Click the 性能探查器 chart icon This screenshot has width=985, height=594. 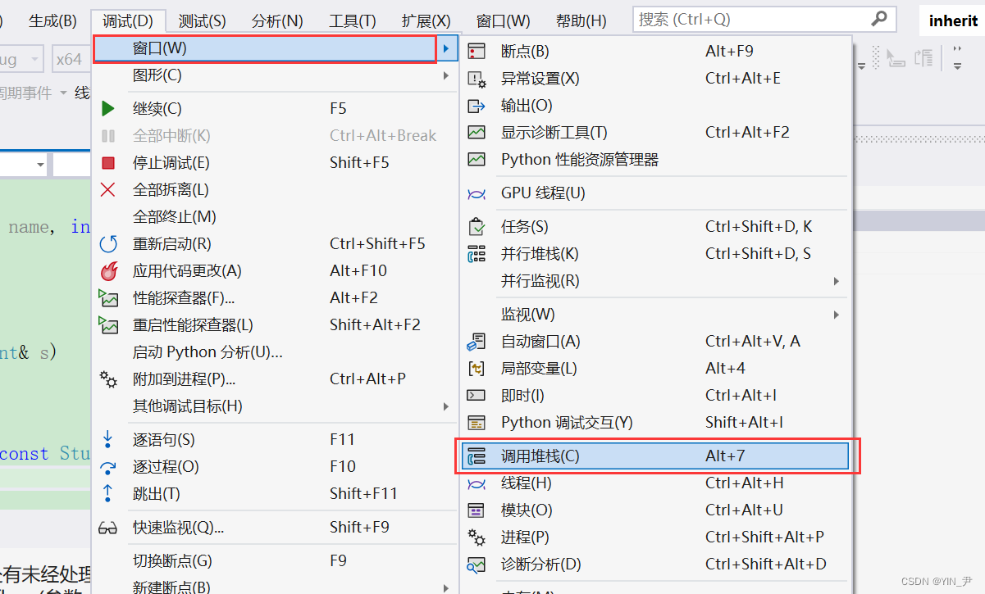(x=108, y=297)
